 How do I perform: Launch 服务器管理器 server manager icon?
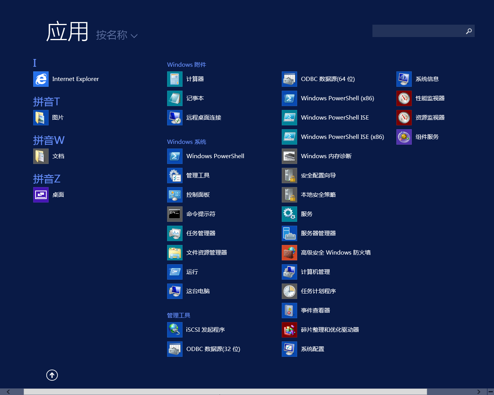point(289,233)
